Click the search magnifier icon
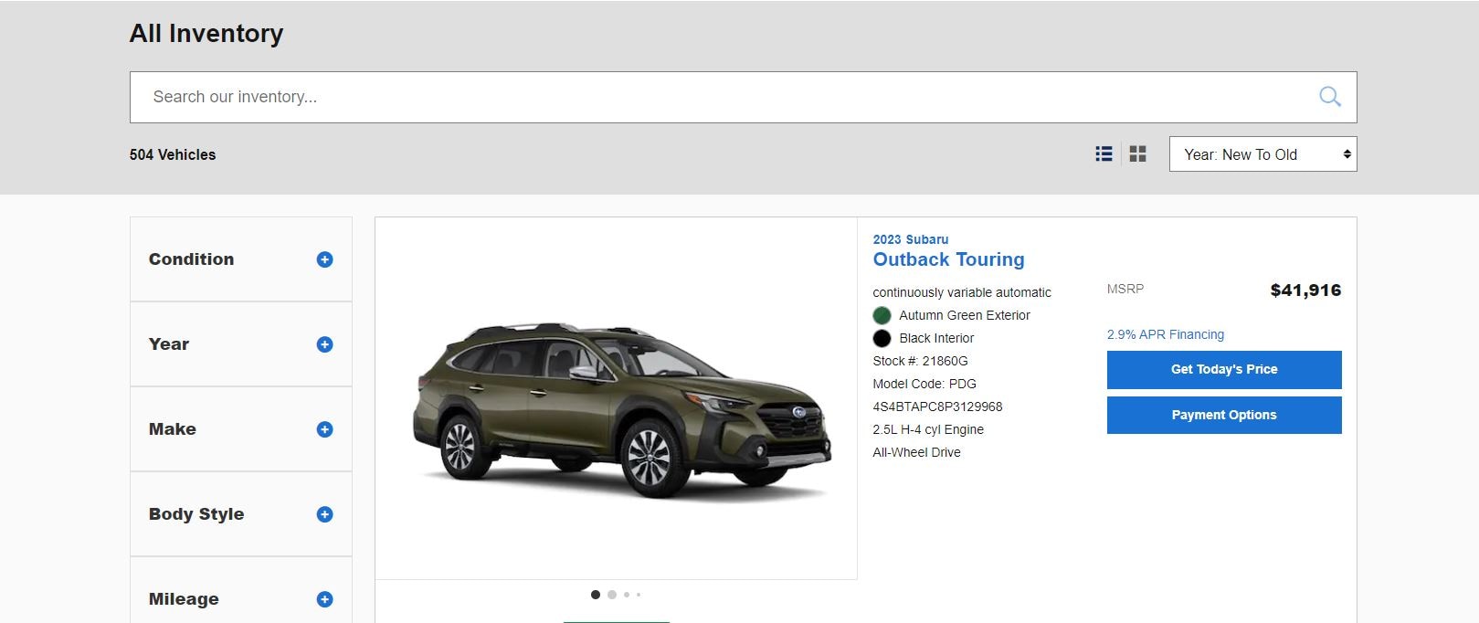 1329,97
